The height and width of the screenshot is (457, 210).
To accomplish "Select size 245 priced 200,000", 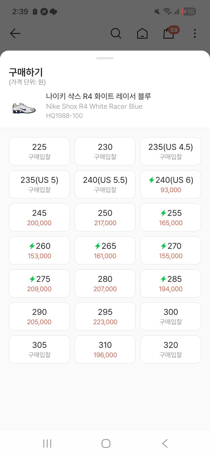I will pos(39,217).
